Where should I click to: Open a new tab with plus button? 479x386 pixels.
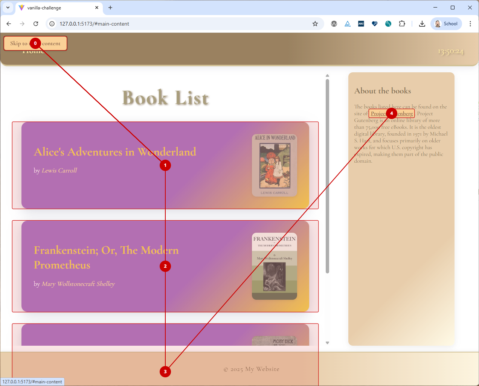(110, 8)
